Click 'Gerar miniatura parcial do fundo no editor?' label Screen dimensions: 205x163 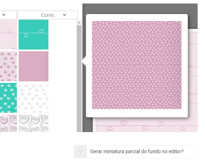click(137, 151)
